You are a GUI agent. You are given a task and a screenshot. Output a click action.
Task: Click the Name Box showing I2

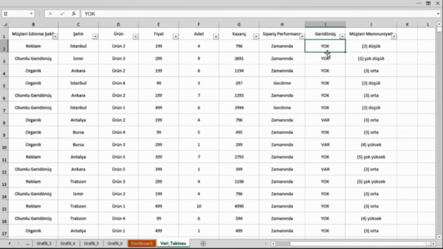click(x=15, y=14)
